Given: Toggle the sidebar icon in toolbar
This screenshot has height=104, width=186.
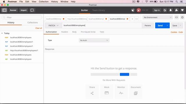Looking at the screenshot, I should [4, 10].
